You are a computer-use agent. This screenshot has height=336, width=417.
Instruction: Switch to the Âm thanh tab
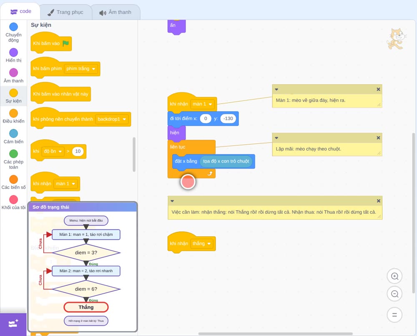coord(116,12)
